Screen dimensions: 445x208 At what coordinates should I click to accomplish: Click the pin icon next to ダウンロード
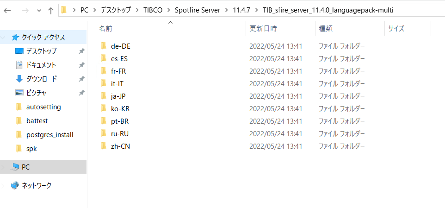click(81, 79)
